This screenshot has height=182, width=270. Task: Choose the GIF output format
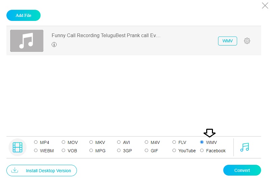(x=146, y=151)
